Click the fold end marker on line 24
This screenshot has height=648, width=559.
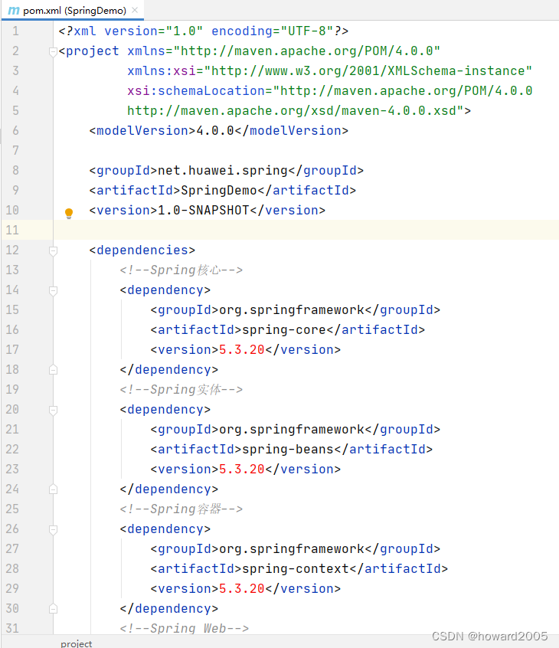(x=53, y=489)
